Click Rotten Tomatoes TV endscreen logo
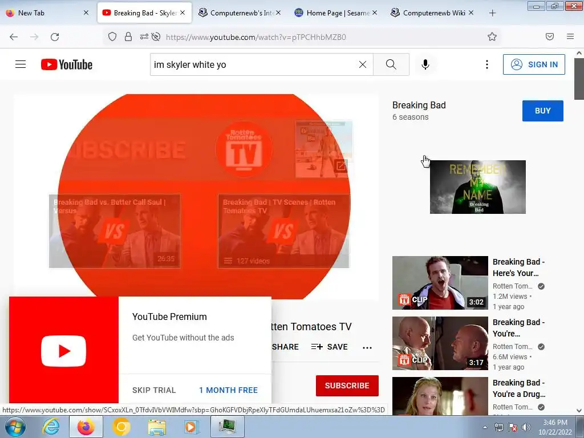The width and height of the screenshot is (584, 438). tap(244, 149)
